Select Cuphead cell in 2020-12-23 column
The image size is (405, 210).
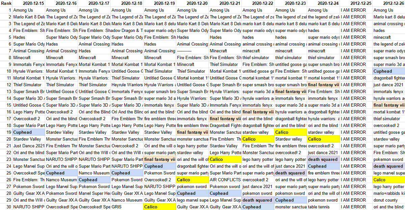pos(291,200)
